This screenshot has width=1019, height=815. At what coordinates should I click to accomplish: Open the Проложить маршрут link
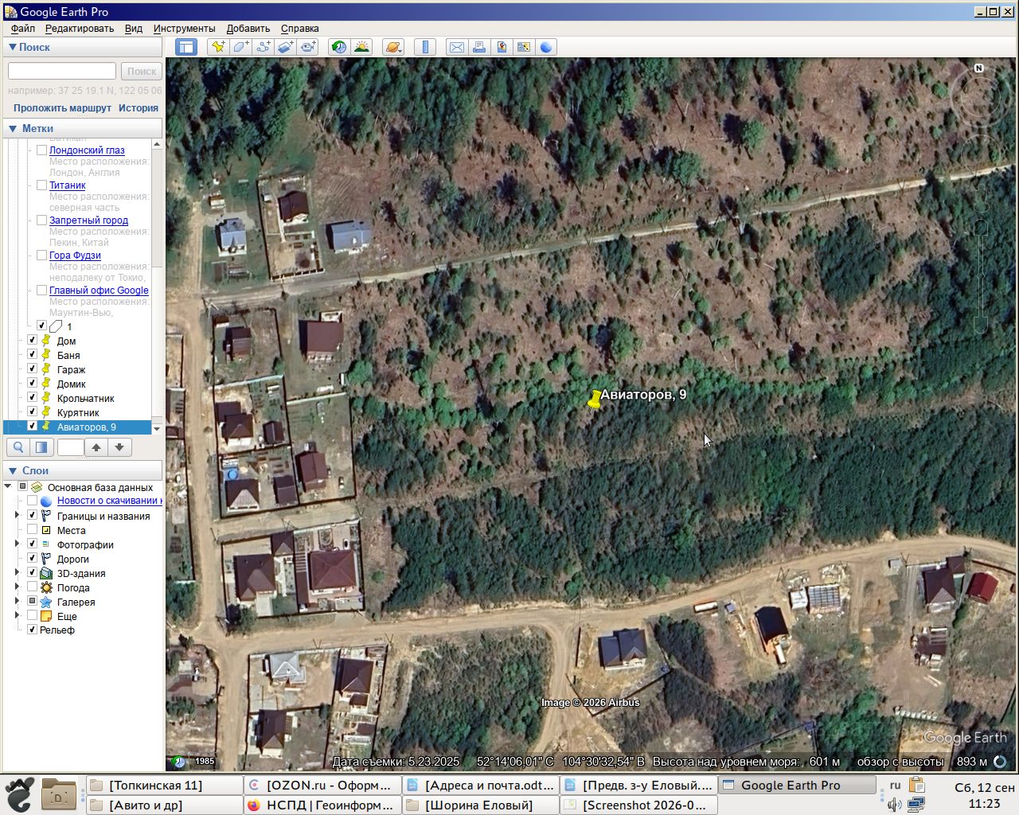pos(62,107)
